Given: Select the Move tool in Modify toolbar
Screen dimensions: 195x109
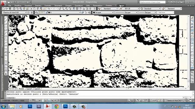Looking at the screenshot, I should [192, 33].
